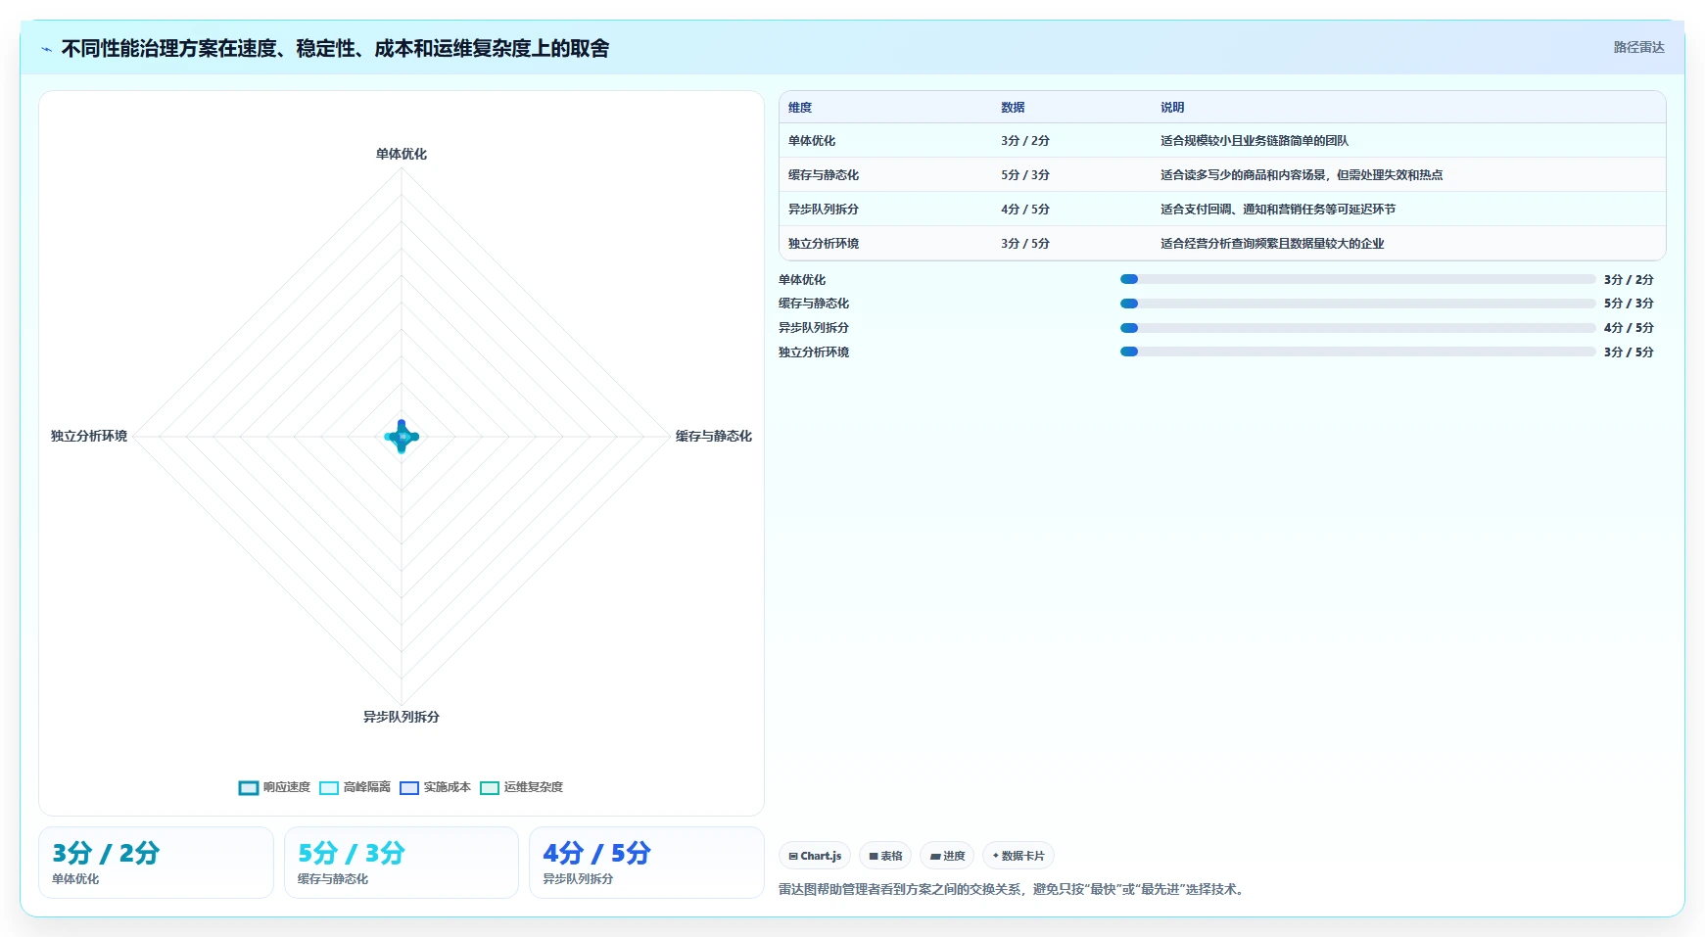This screenshot has width=1705, height=937.
Task: Click the 数据卡片 chip
Action: pyautogui.click(x=1018, y=856)
